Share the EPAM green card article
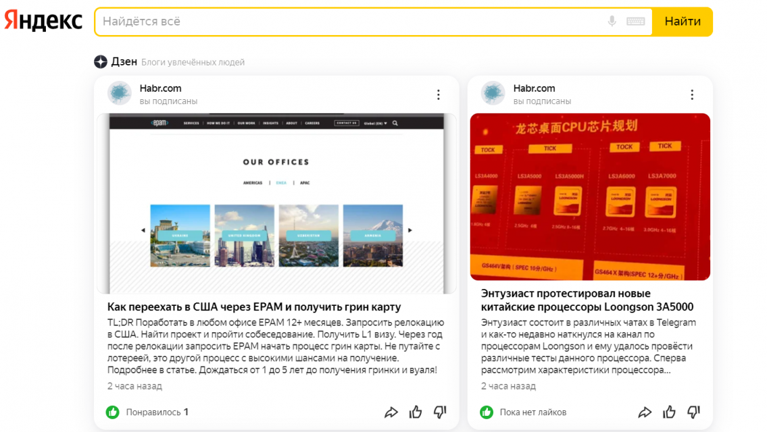Screen dimensions: 767x432 (391, 412)
